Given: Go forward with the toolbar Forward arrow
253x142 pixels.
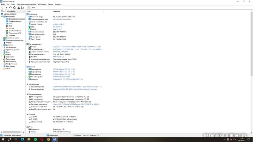Looking at the screenshot, I should [x=6, y=8].
